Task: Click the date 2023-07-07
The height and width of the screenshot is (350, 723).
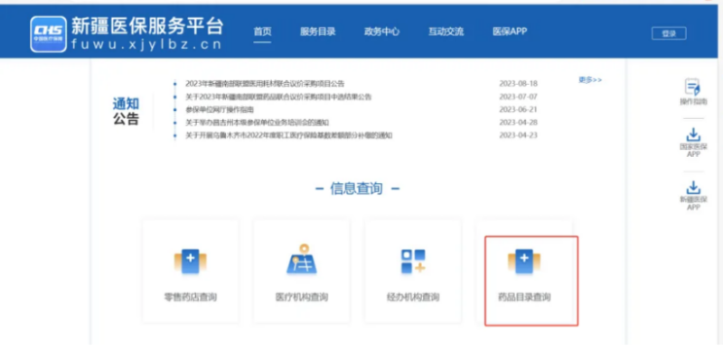Action: pyautogui.click(x=518, y=97)
